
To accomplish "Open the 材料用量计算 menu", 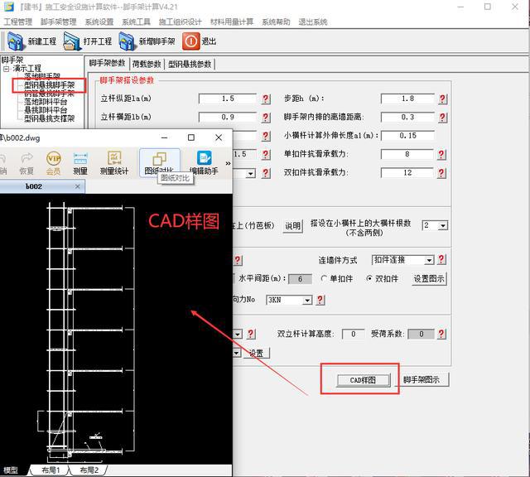I will click(232, 22).
